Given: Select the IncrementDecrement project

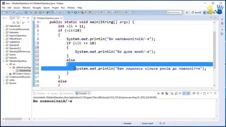Looking at the screenshot, I should 19,29.
